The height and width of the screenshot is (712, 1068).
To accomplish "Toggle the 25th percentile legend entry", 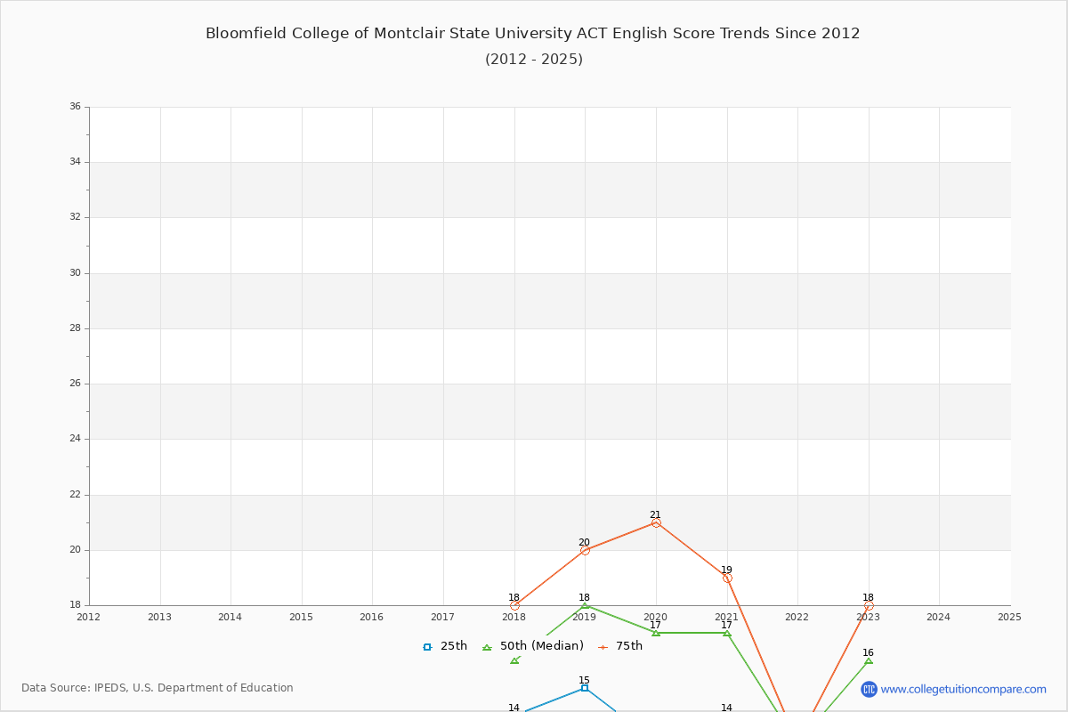I will (445, 646).
